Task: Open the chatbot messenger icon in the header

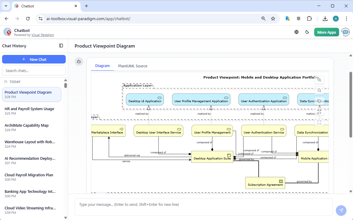Action: pos(345,32)
